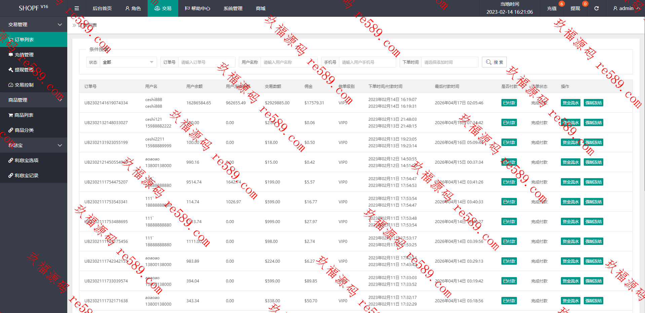Image resolution: width=645 pixels, height=313 pixels.
Task: Focus the 手机号 input field
Action: point(367,62)
